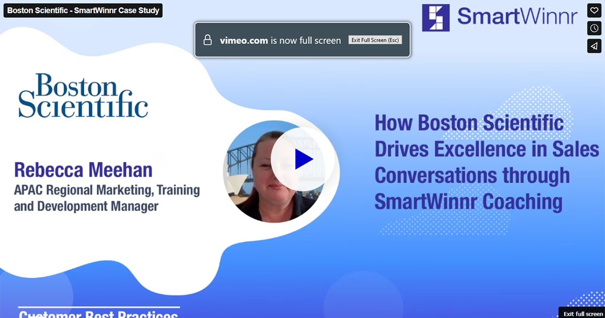Like the video with the heart icon
Image resolution: width=605 pixels, height=318 pixels.
coord(594,11)
